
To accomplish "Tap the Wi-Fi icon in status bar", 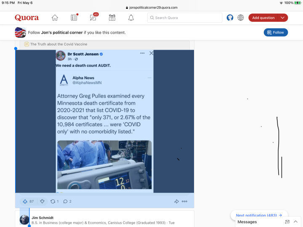I will 281,3.
